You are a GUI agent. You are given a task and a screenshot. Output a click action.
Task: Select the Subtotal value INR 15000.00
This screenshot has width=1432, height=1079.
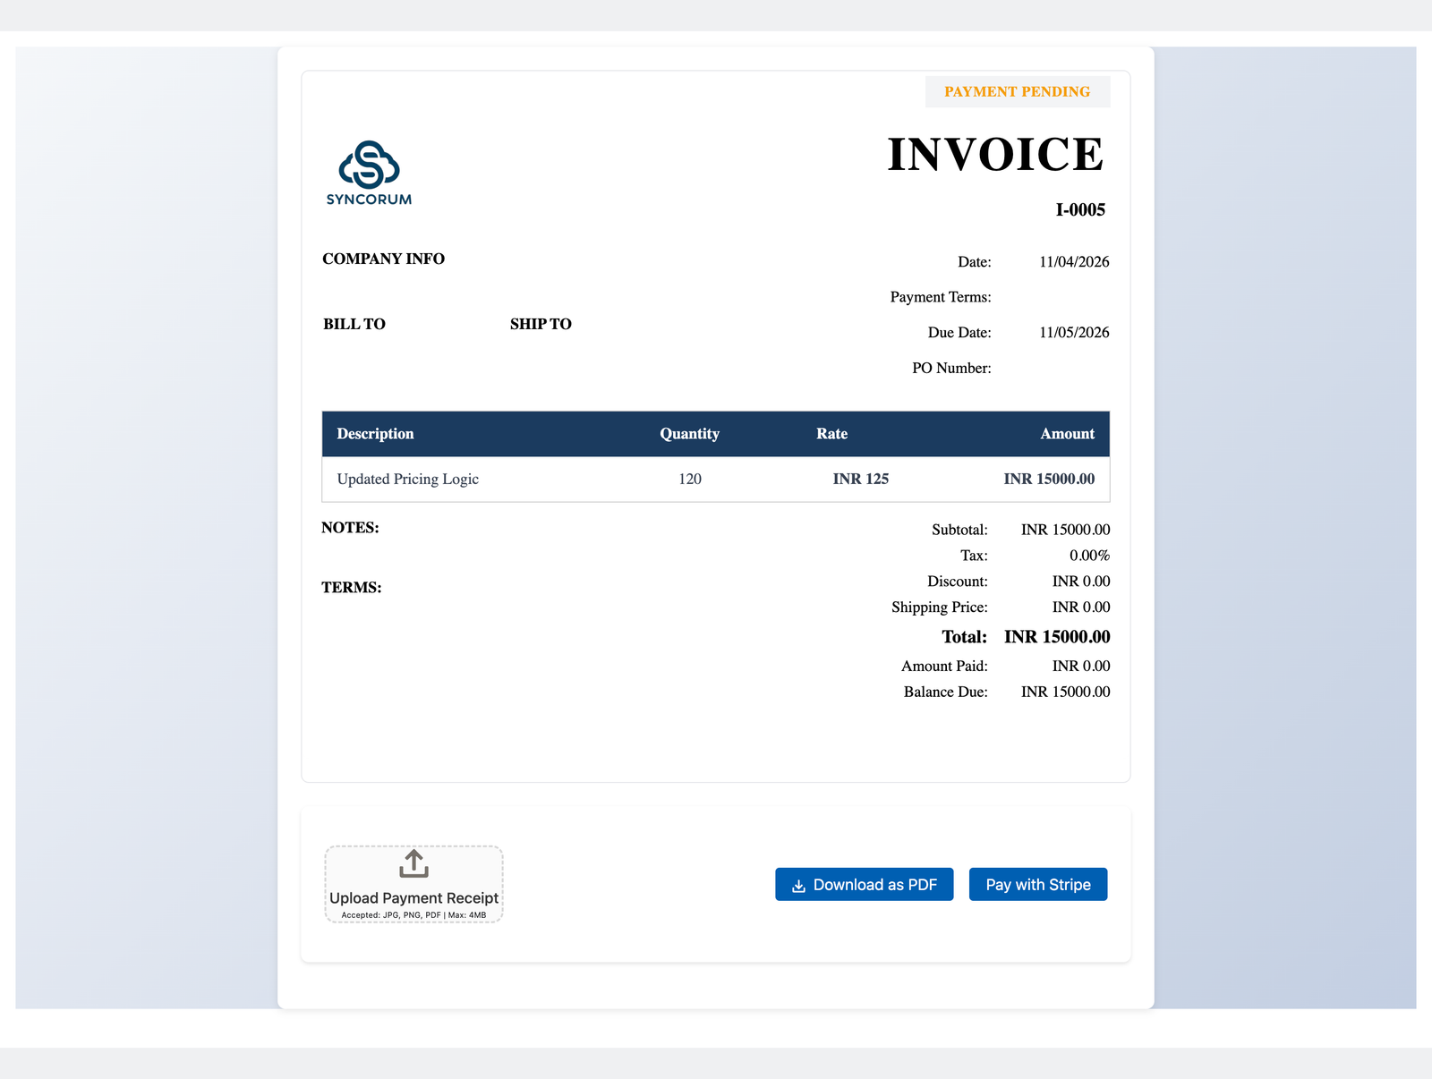pos(1065,530)
